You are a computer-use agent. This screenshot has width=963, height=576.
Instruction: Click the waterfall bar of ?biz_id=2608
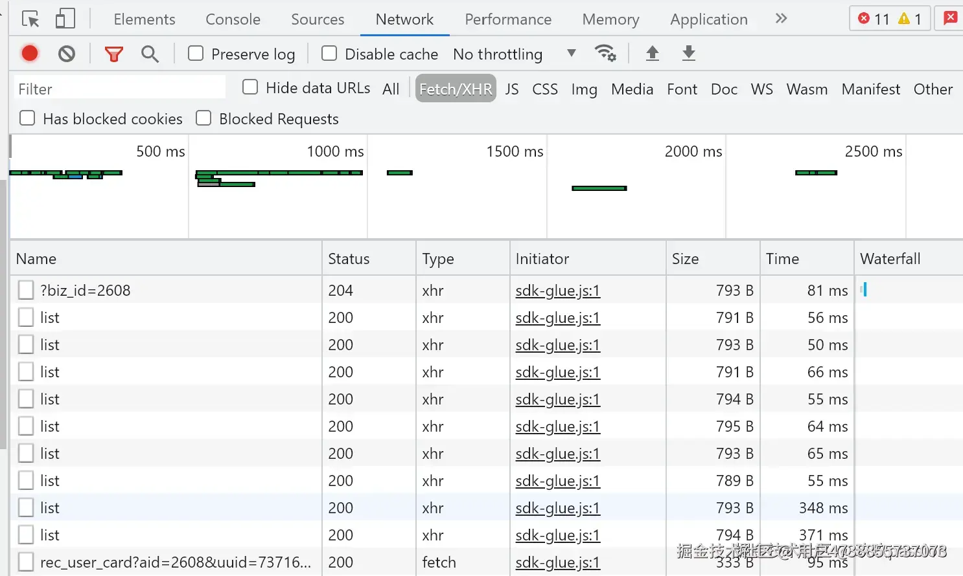(864, 289)
